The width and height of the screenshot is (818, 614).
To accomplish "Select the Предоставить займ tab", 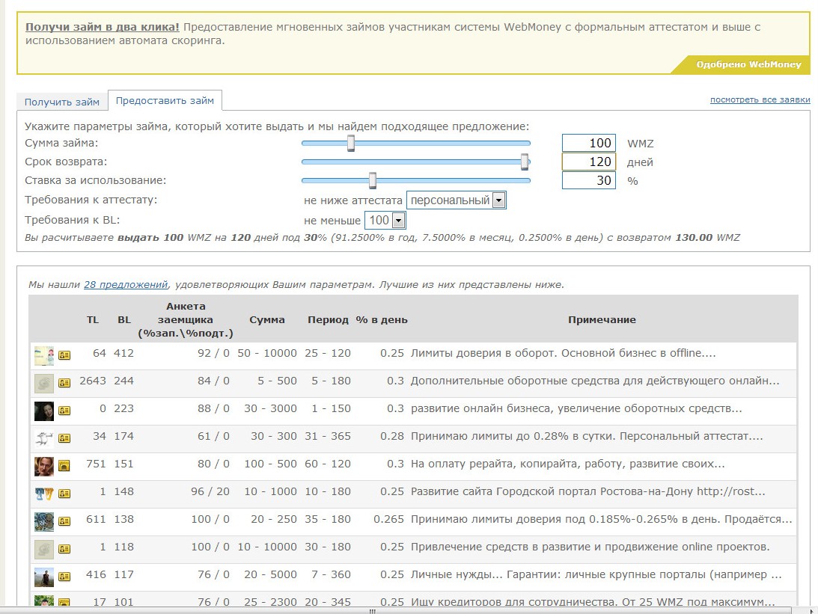I will coord(165,101).
